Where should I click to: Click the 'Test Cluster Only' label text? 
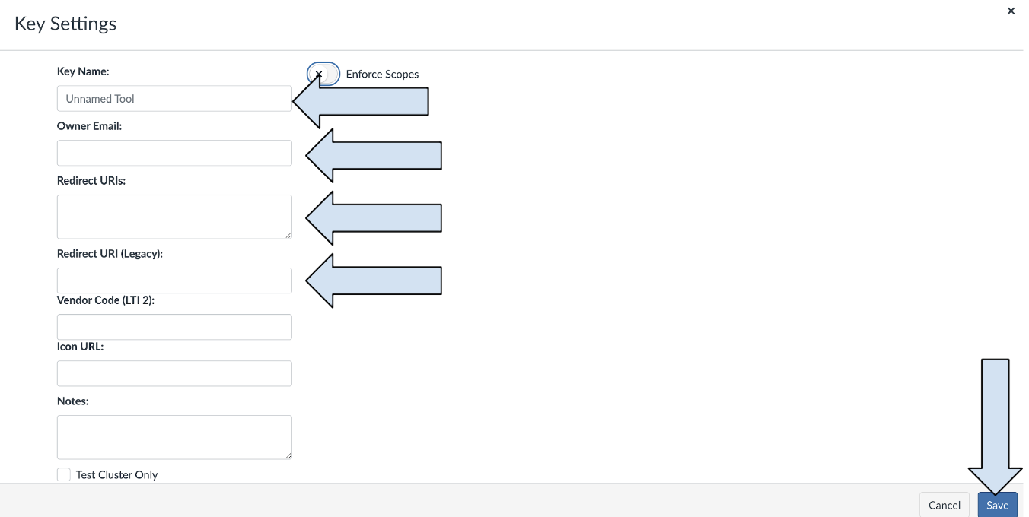click(x=116, y=474)
